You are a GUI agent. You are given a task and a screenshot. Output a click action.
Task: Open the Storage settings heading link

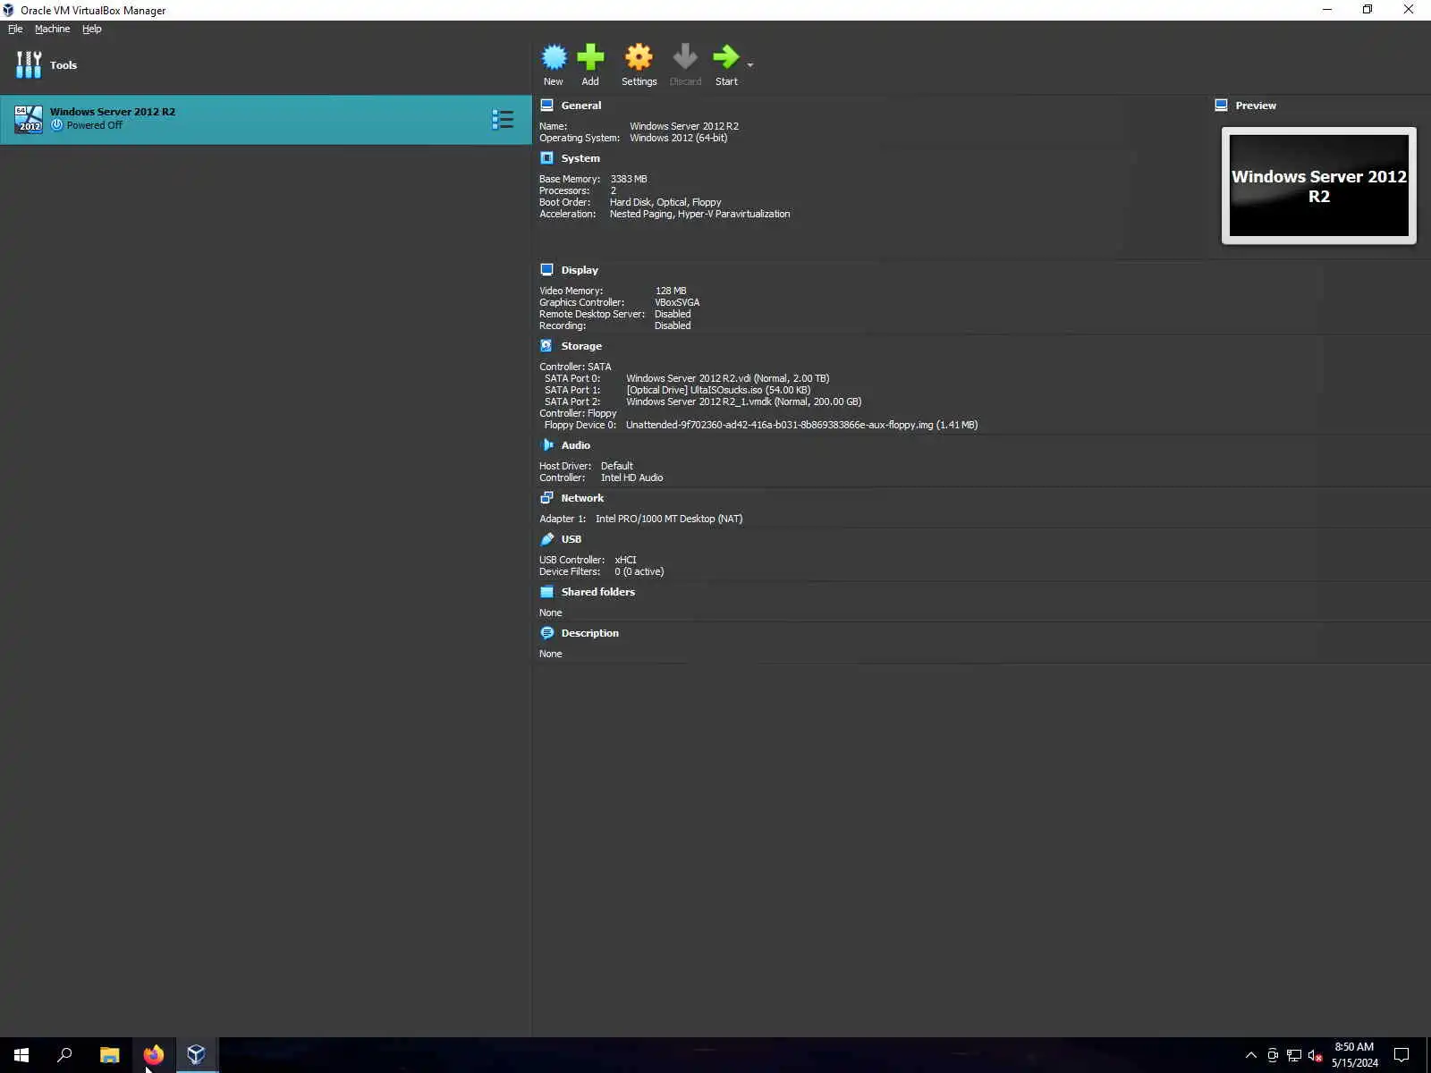point(581,346)
